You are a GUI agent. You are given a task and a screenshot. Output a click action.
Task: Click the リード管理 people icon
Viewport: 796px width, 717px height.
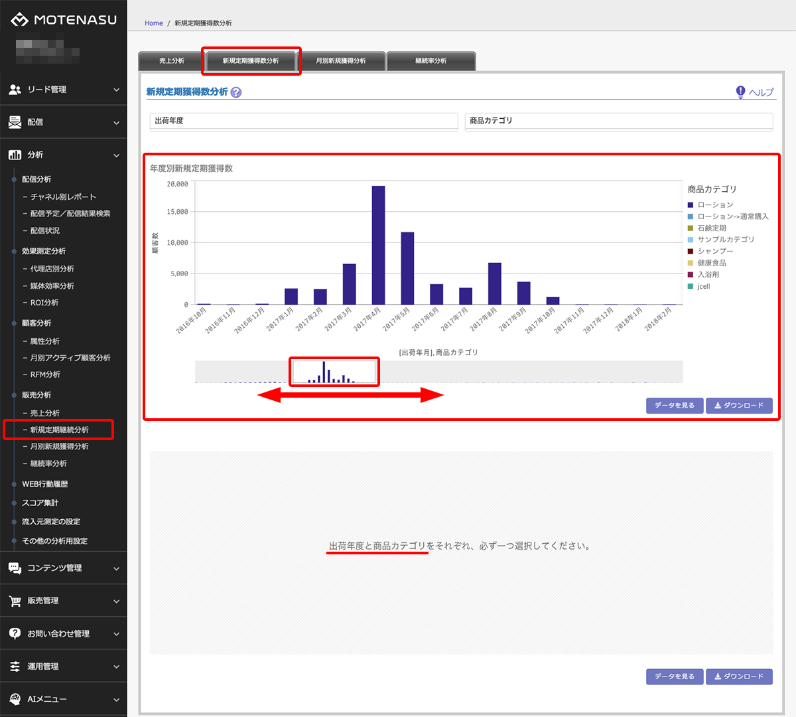tap(15, 90)
